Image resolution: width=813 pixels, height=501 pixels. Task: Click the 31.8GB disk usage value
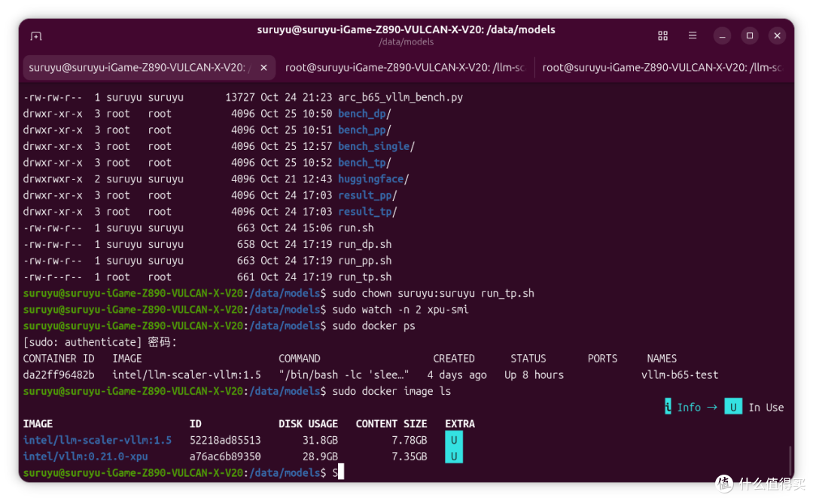click(x=320, y=440)
